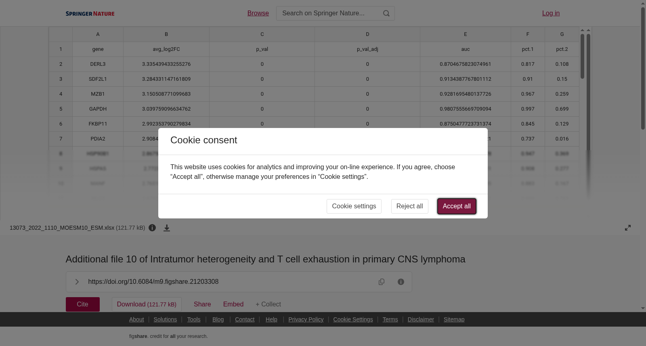Expand the DOI details chevron
The width and height of the screenshot is (646, 346).
coord(77,282)
